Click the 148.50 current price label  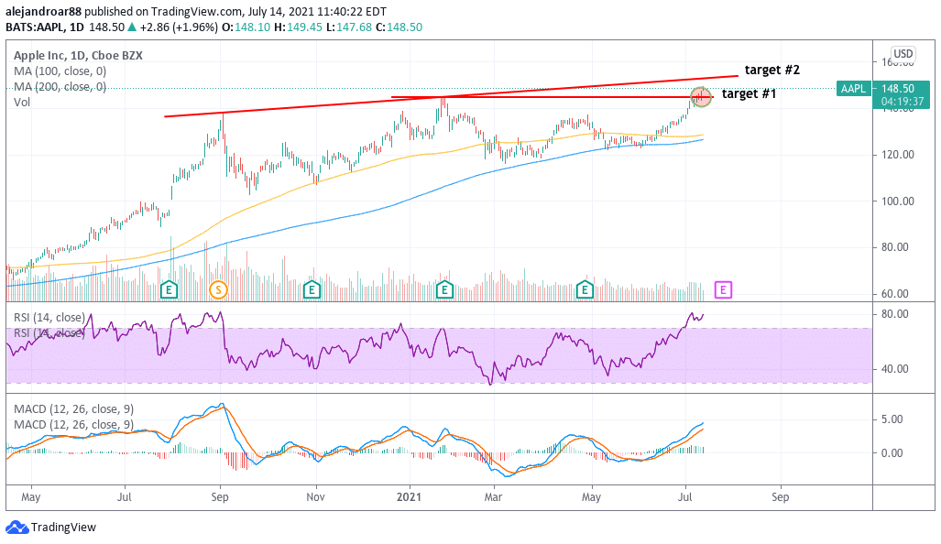pos(898,88)
